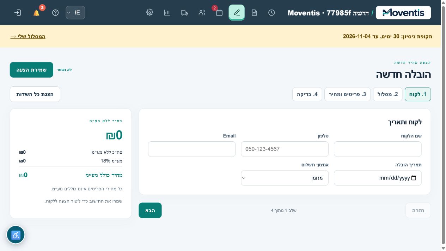The height and width of the screenshot is (251, 446).
Task: Select the new quote pencil icon
Action: click(x=237, y=13)
